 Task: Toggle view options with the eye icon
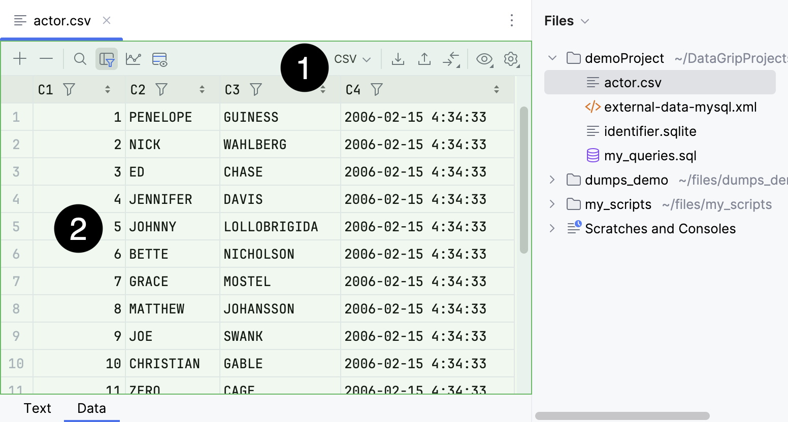pos(484,59)
